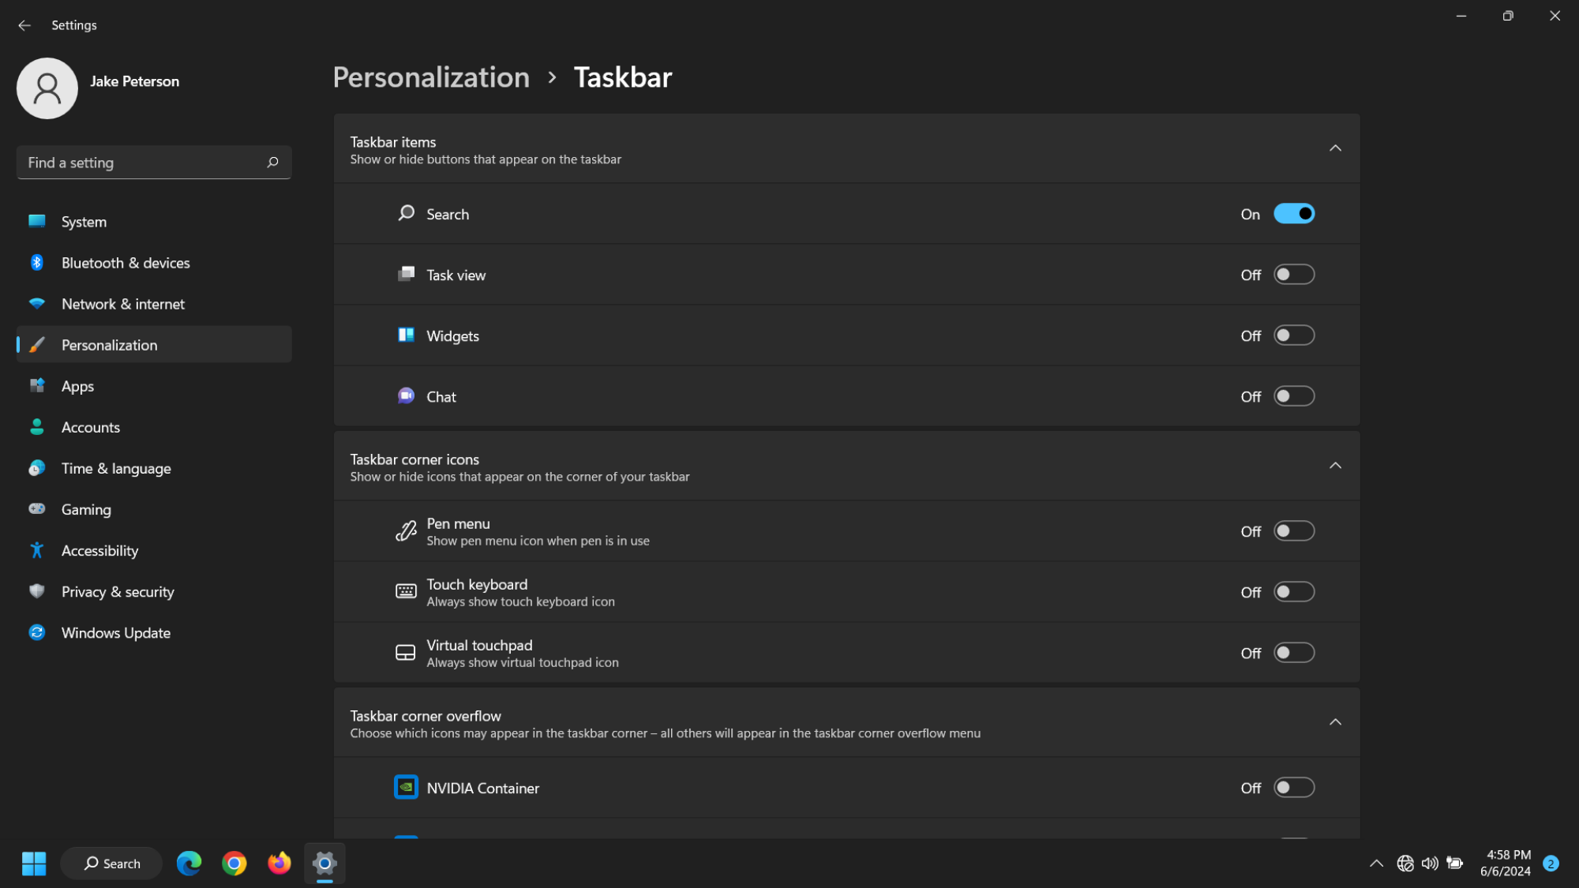Enable the Virtual touchpad corner icon
The image size is (1579, 888).
[x=1294, y=652]
